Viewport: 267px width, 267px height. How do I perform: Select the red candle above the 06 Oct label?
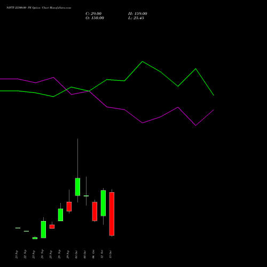pyautogui.click(x=95, y=211)
